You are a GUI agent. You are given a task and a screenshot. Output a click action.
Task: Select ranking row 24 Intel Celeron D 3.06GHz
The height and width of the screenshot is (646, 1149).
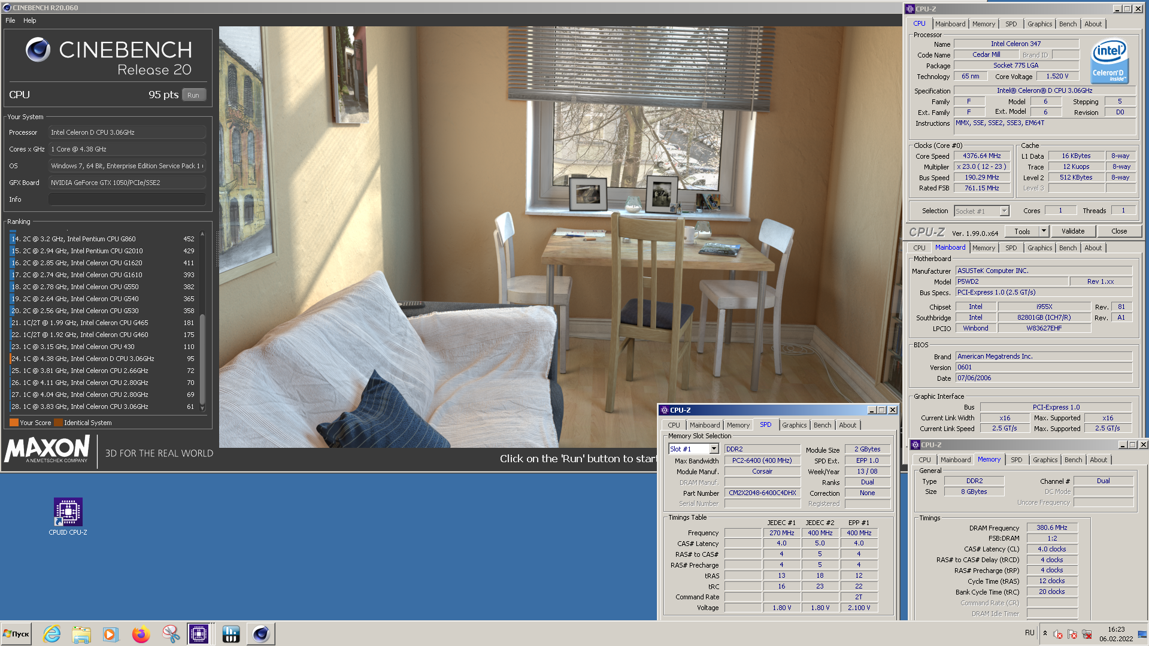point(102,359)
